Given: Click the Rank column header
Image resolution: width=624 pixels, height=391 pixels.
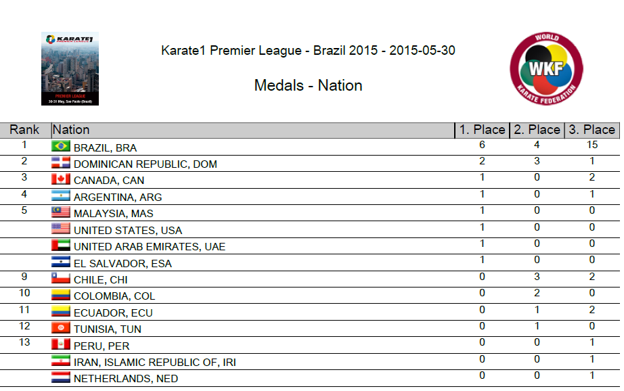Looking at the screenshot, I should coord(24,130).
